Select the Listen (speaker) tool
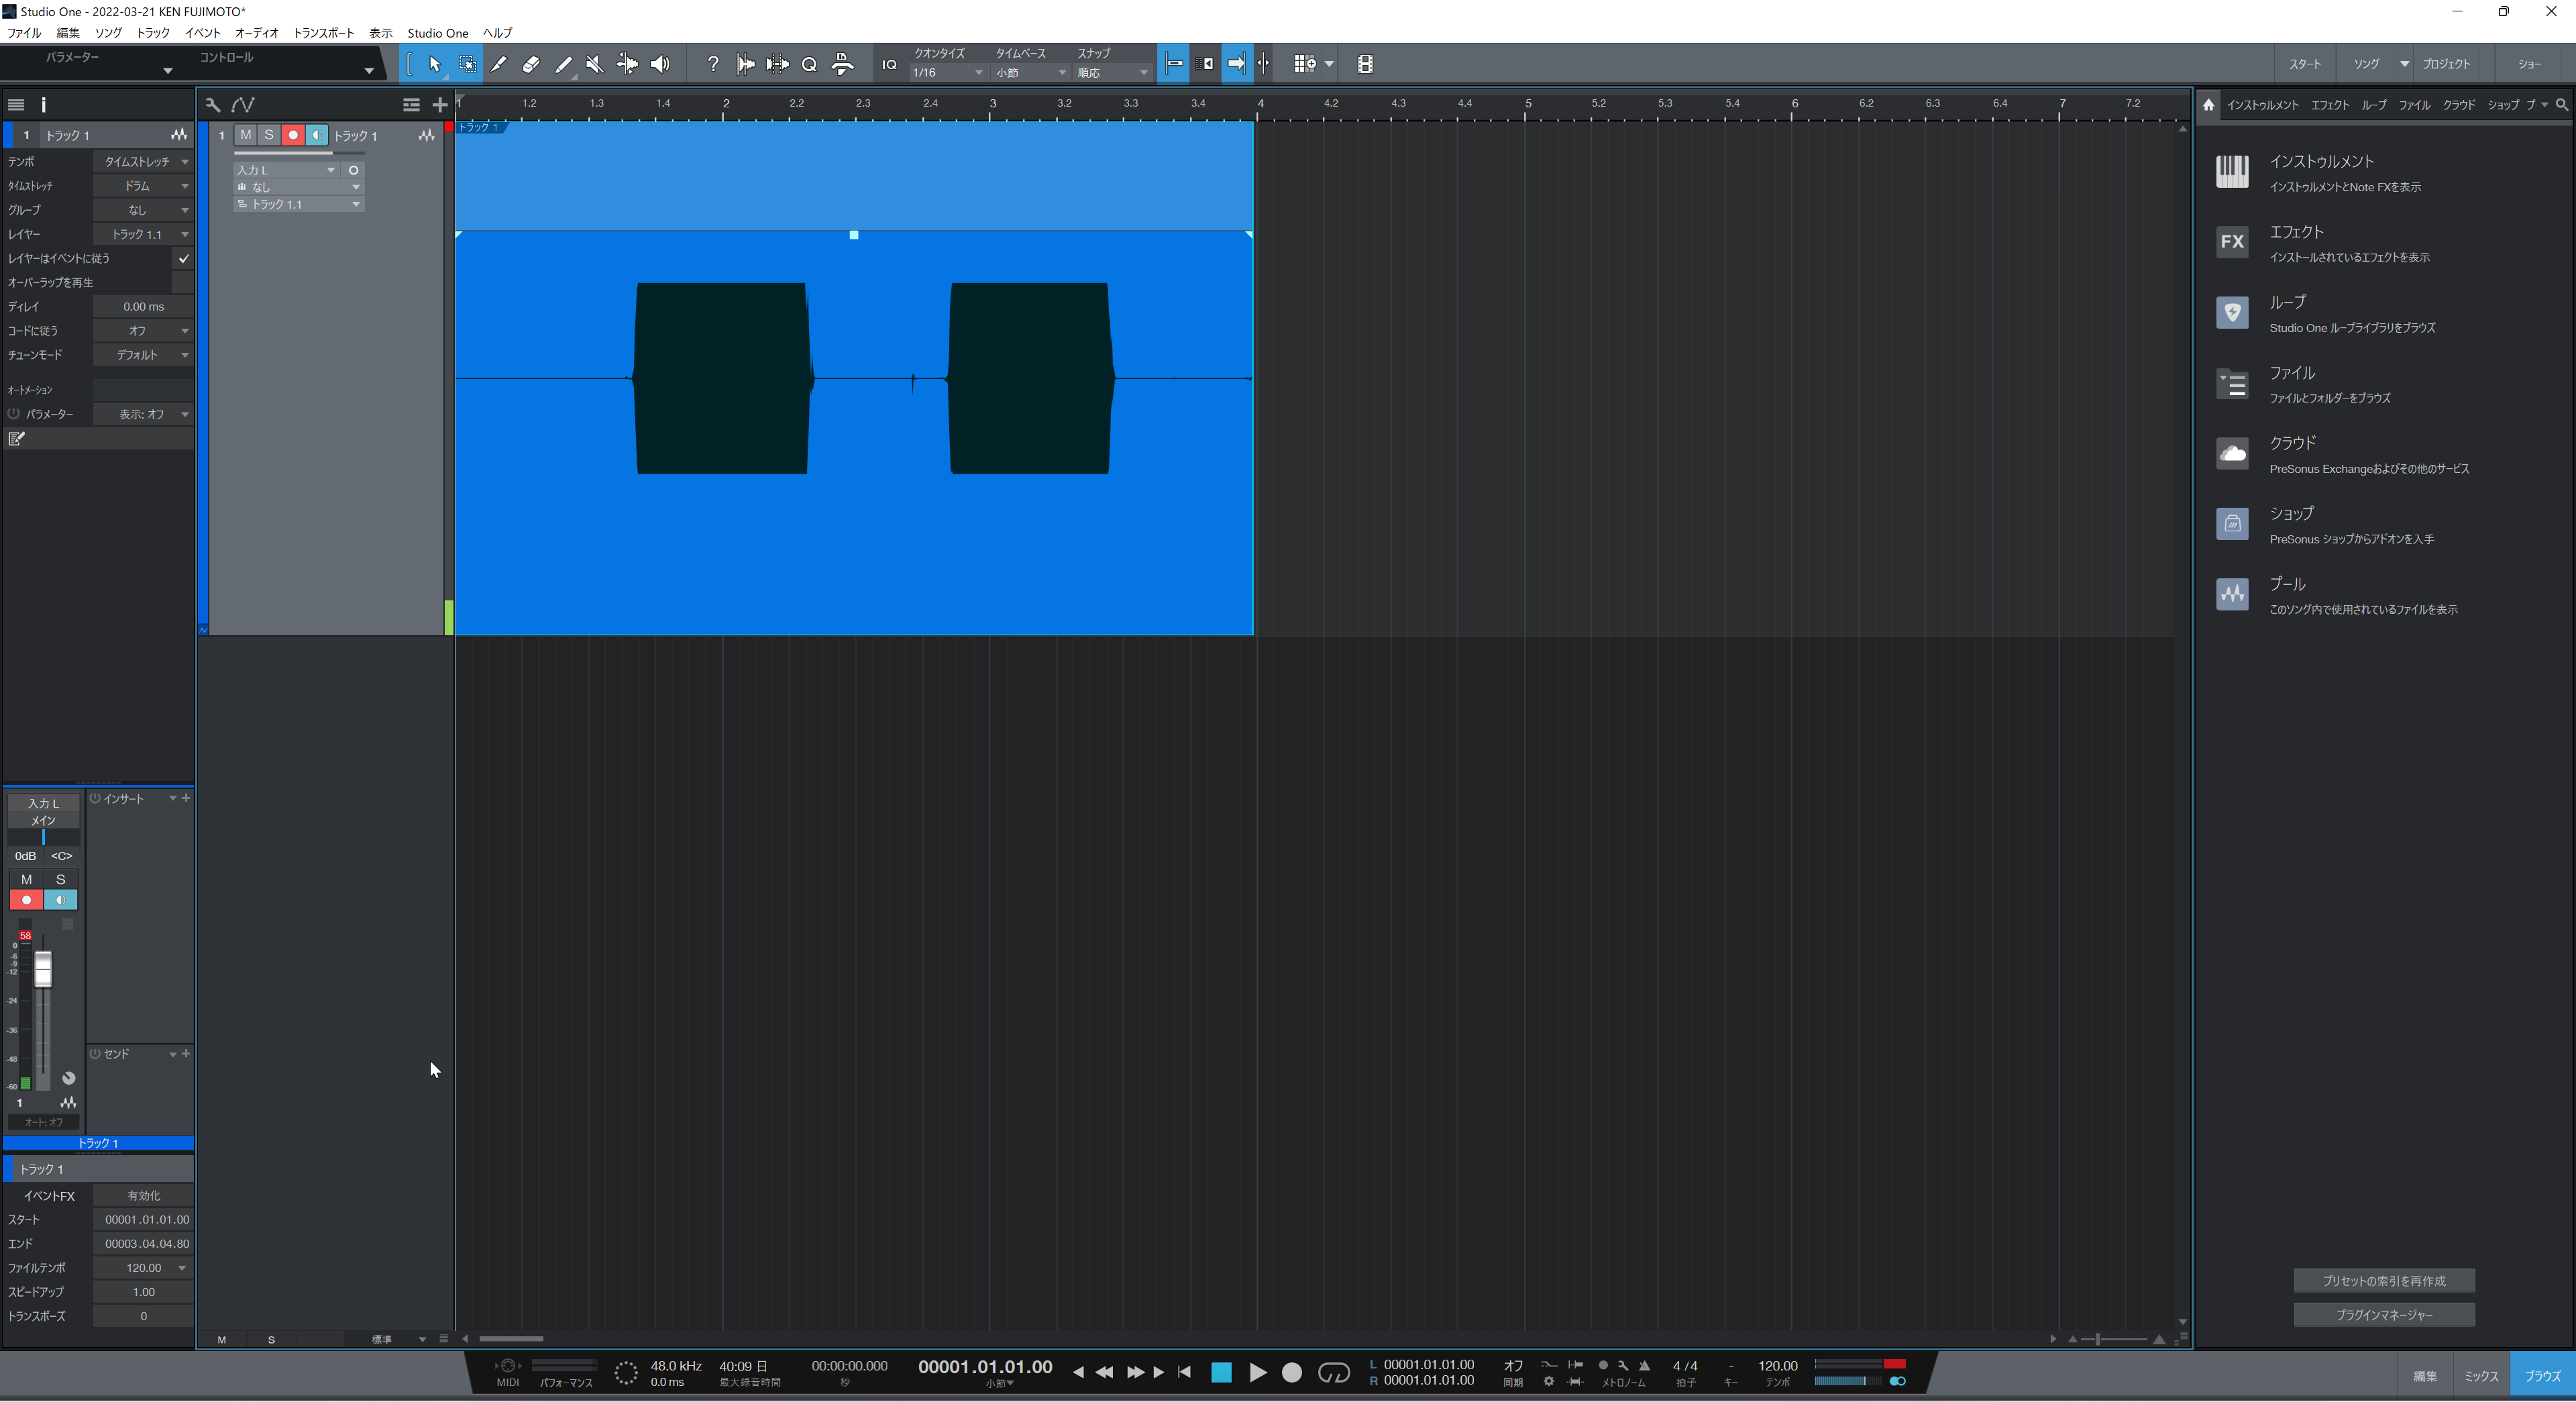Image resolution: width=2576 pixels, height=1402 pixels. click(x=660, y=64)
